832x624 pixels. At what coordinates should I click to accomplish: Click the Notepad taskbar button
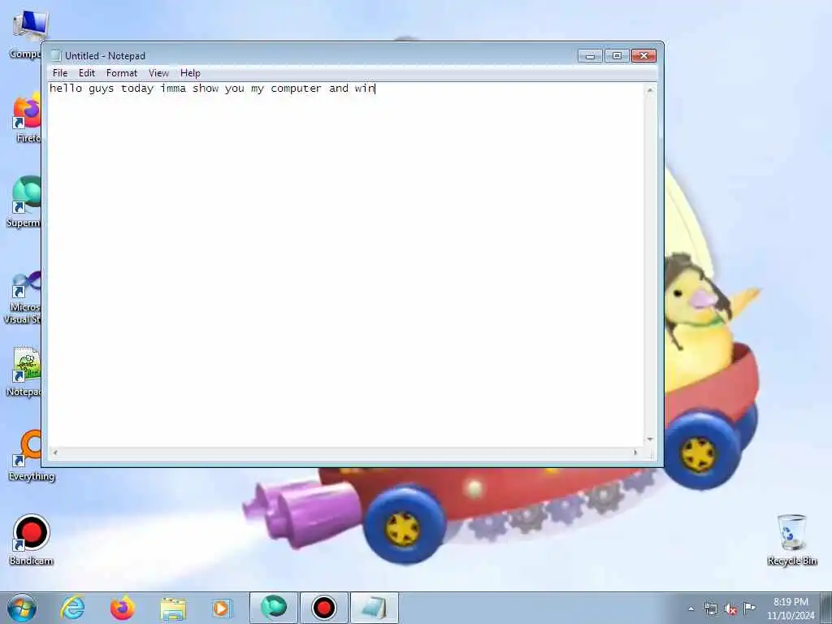pos(374,608)
